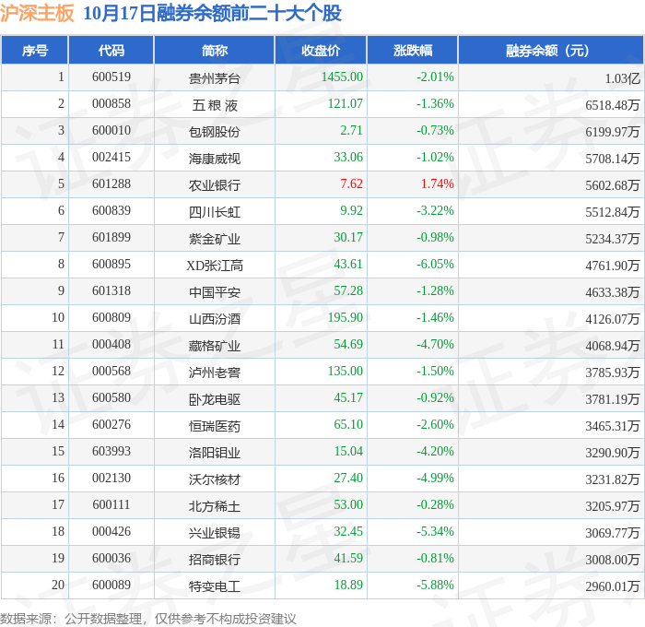Select stock code 600519
Viewport: 645px width, 627px height.
click(x=111, y=77)
